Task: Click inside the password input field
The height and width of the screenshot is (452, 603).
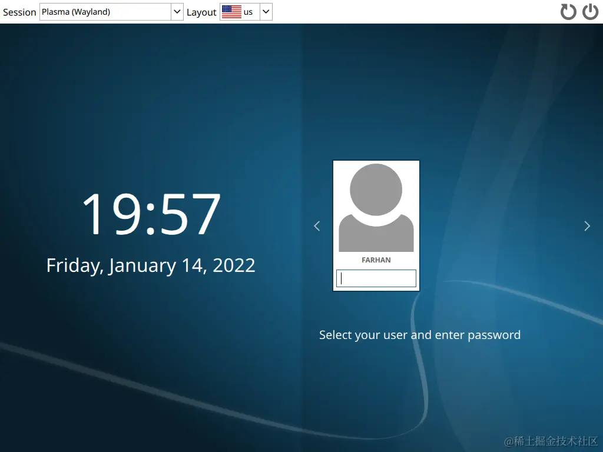Action: 376,278
